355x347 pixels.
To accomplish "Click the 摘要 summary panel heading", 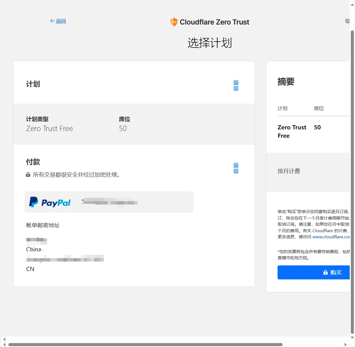I will (x=286, y=82).
